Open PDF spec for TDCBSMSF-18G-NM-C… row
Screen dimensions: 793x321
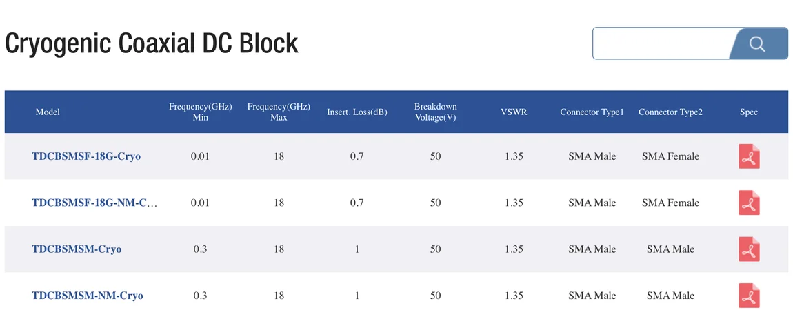pyautogui.click(x=749, y=203)
